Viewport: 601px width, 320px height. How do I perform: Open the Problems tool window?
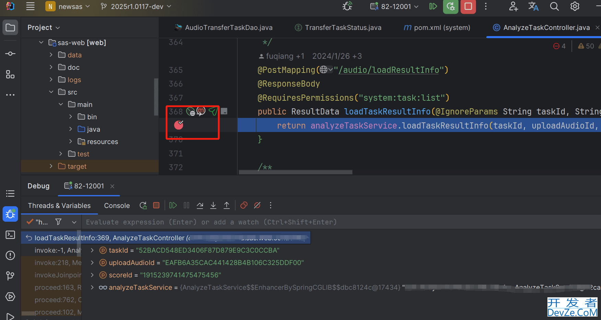[10, 255]
